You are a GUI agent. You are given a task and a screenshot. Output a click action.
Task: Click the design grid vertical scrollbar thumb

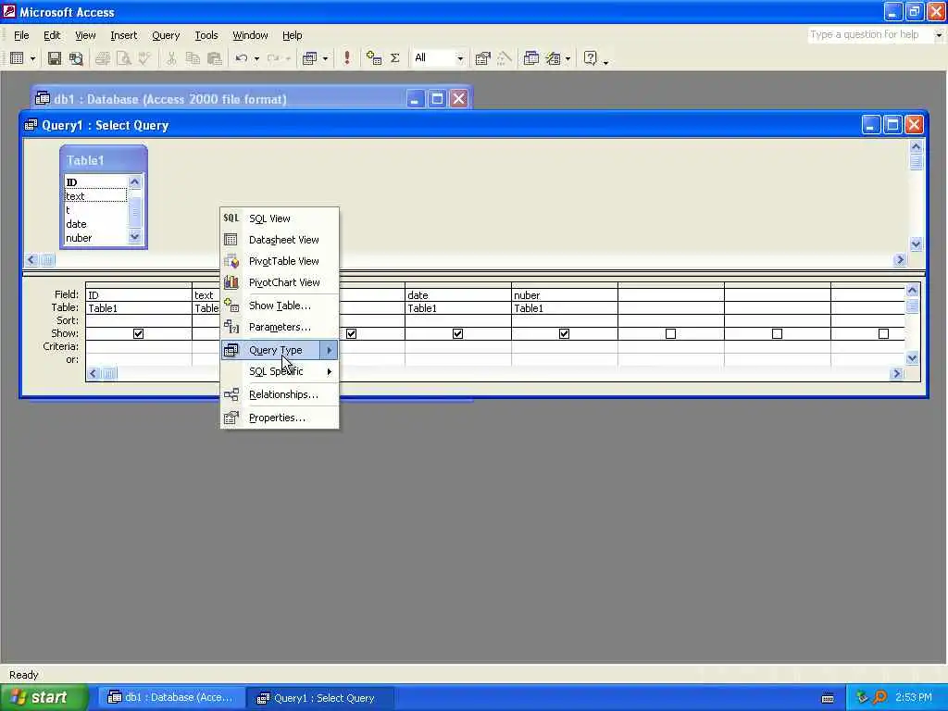point(912,306)
